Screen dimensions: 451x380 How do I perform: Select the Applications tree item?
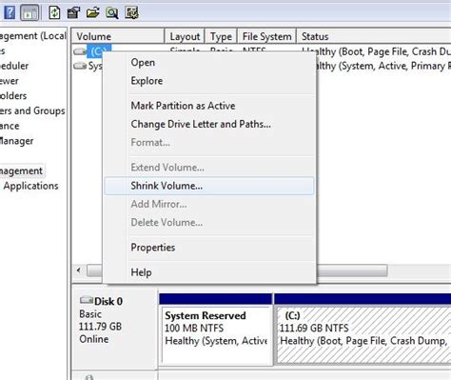click(x=30, y=186)
